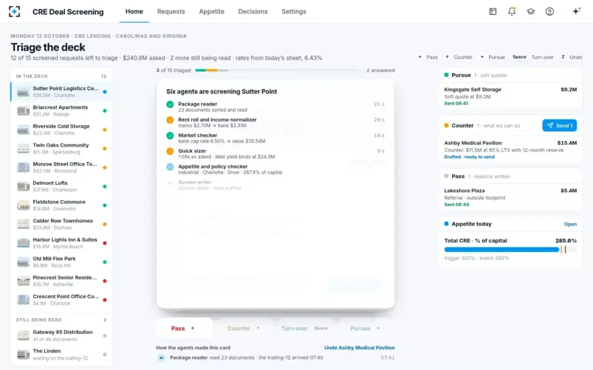Viewport: 593px width, 370px height.
Task: Launch the AI sparkle assistant
Action: pyautogui.click(x=576, y=11)
